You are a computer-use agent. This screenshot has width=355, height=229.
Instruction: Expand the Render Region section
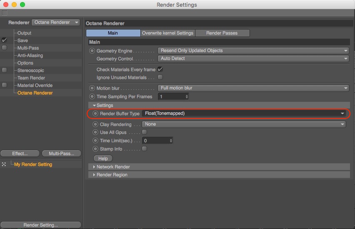(94, 175)
